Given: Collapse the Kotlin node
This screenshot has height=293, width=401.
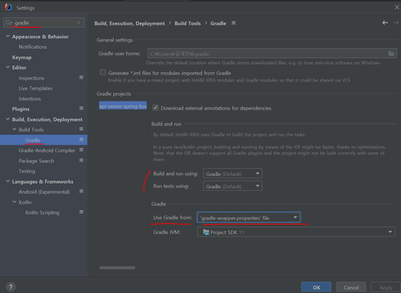Looking at the screenshot, I should [x=14, y=202].
